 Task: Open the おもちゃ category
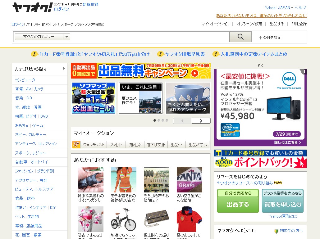click(x=22, y=125)
